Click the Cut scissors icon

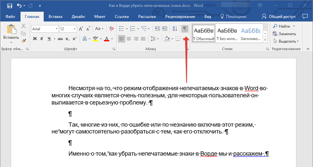click(x=23, y=26)
